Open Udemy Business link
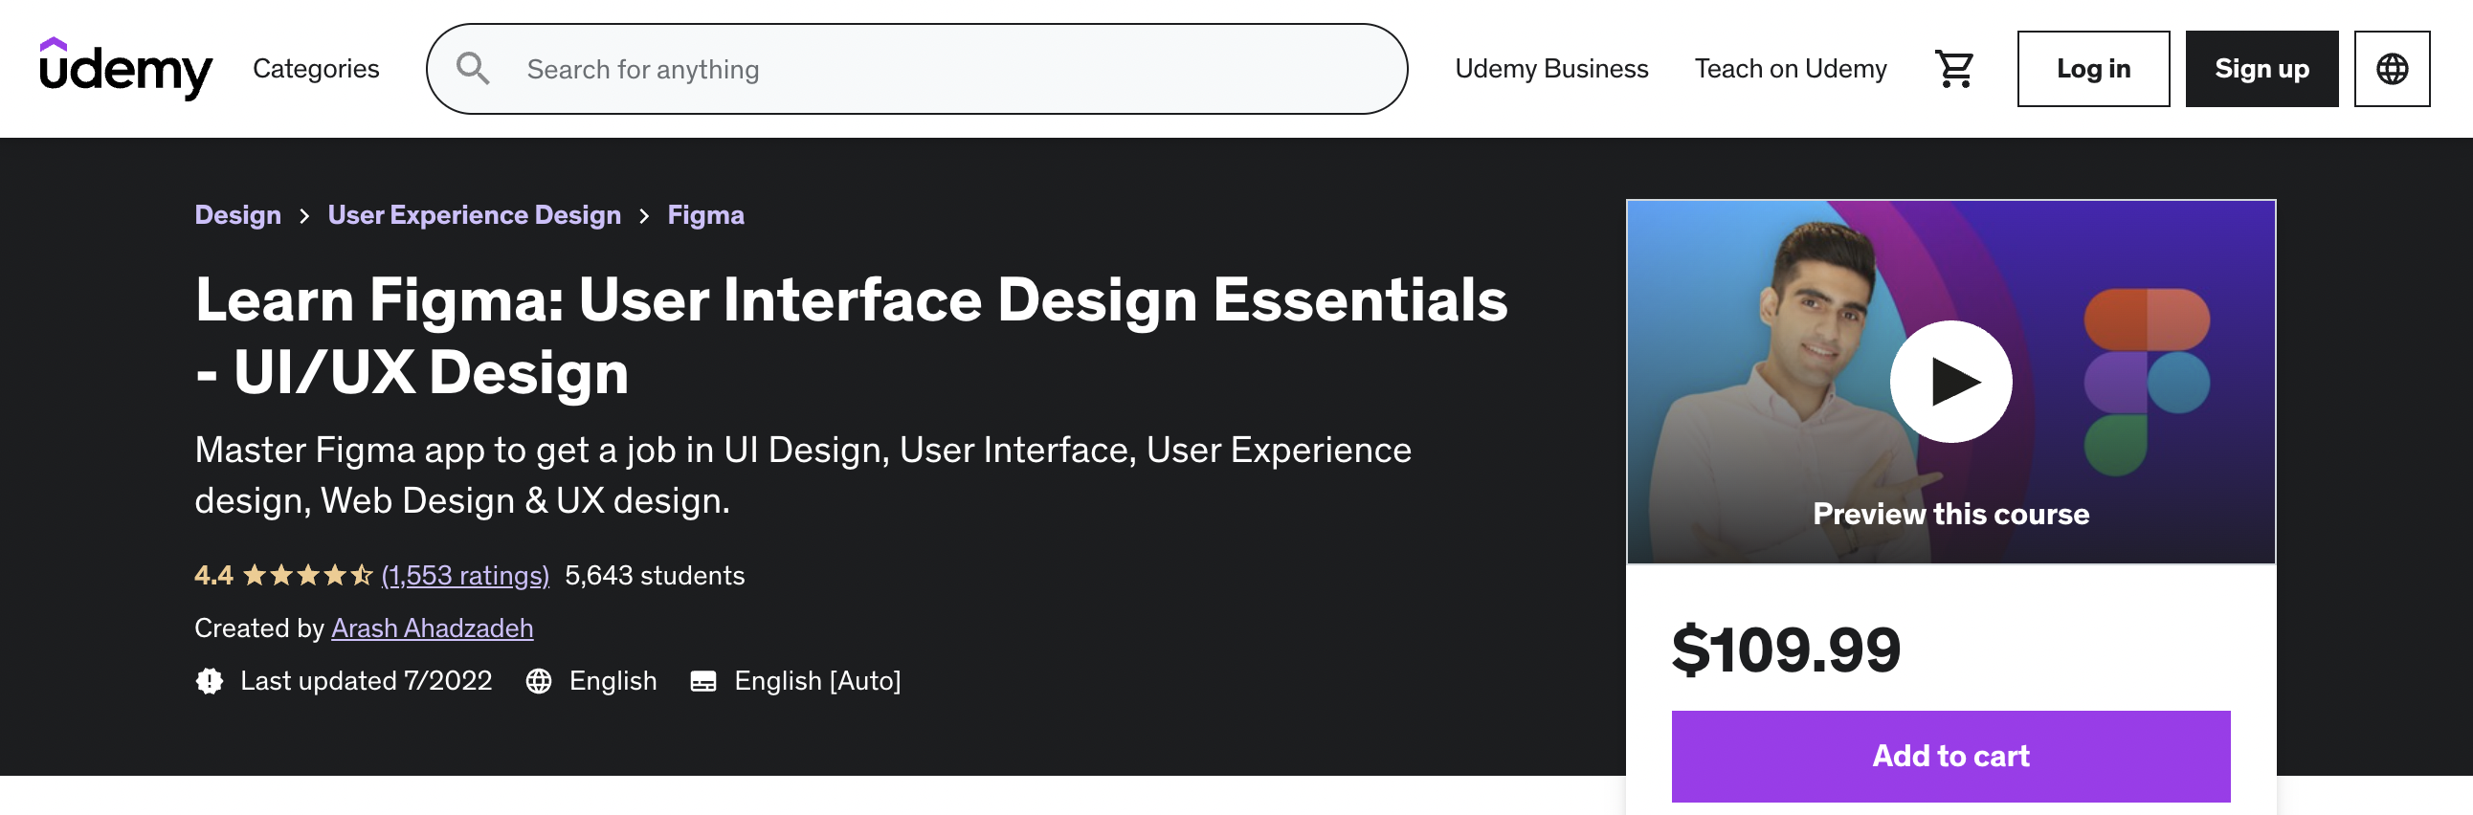Viewport: 2473px width, 815px height. click(x=1551, y=69)
